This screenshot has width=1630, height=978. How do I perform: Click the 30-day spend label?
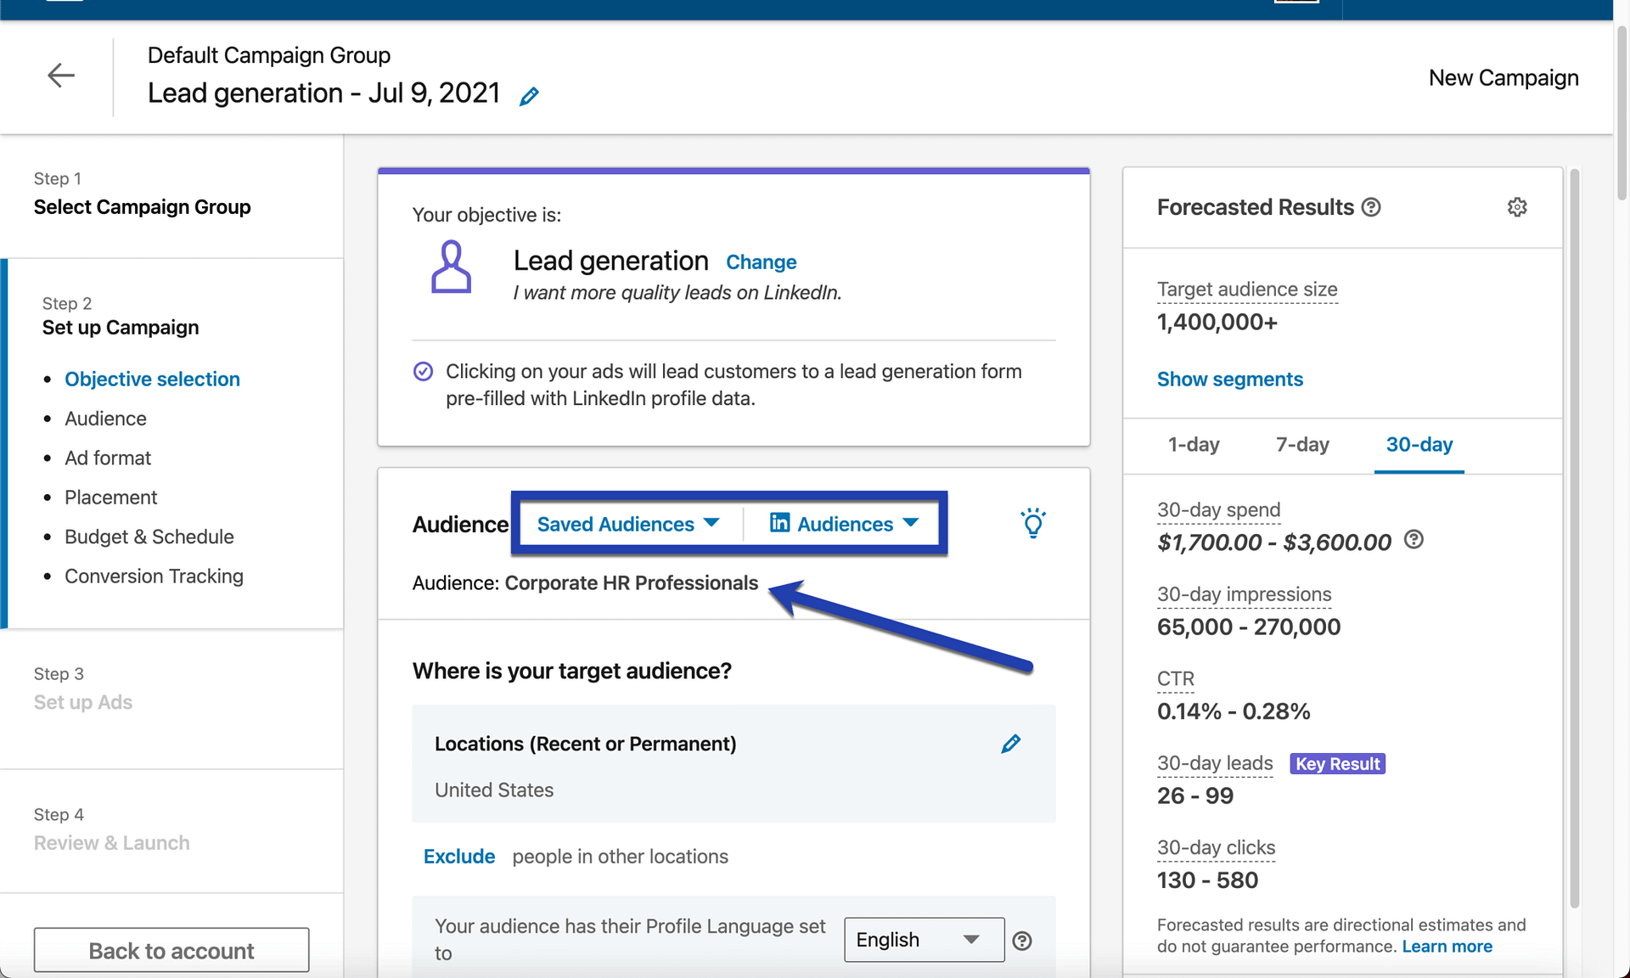pos(1218,510)
